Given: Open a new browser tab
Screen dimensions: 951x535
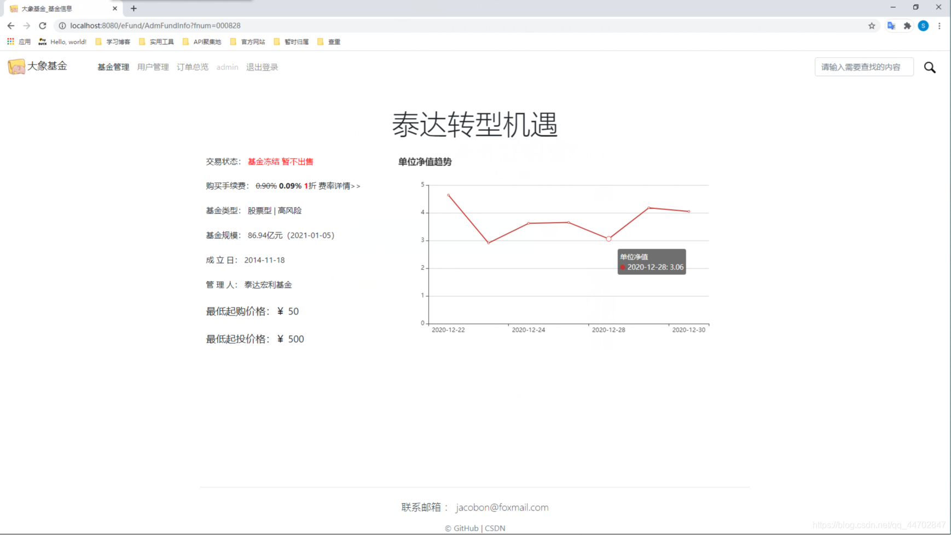Looking at the screenshot, I should (x=134, y=8).
